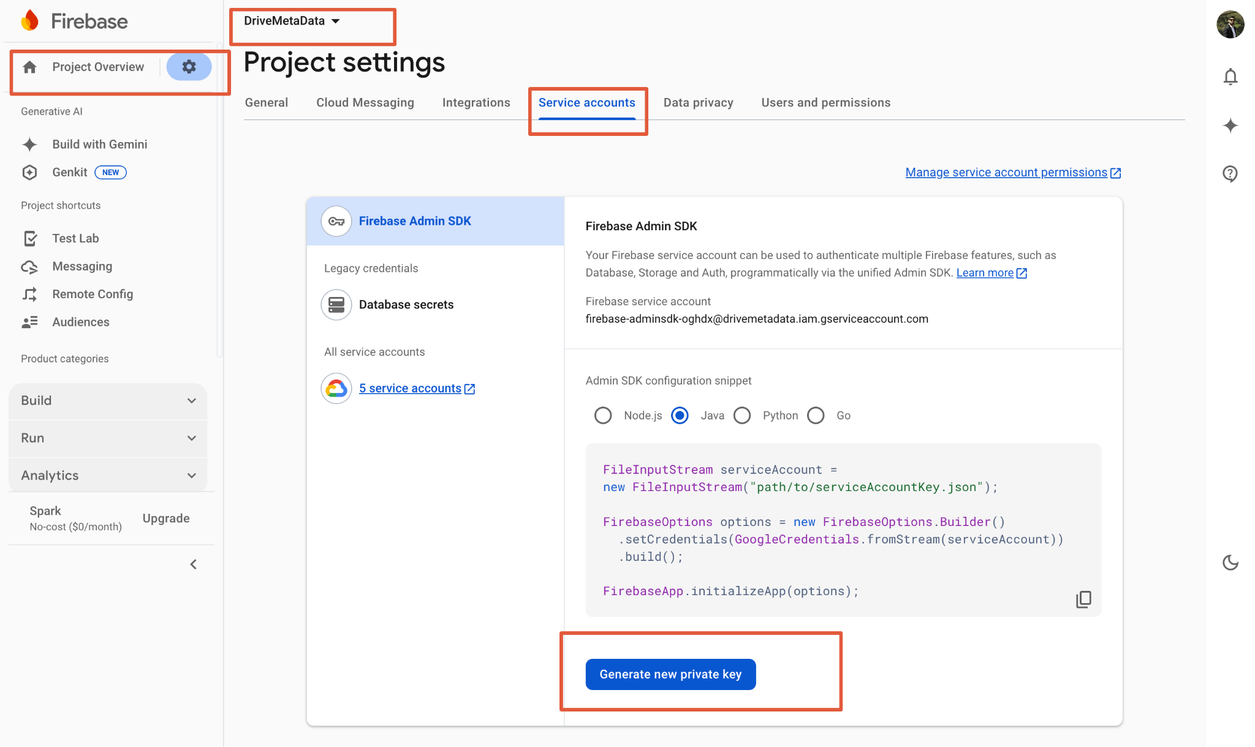
Task: Open the help question mark icon
Action: pos(1230,174)
